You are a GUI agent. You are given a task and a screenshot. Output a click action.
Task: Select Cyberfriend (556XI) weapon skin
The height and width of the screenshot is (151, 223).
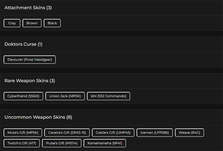coord(23,96)
